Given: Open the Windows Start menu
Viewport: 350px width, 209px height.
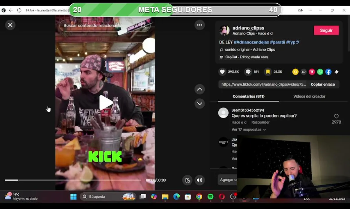Looking at the screenshot, I should pyautogui.click(x=74, y=197).
